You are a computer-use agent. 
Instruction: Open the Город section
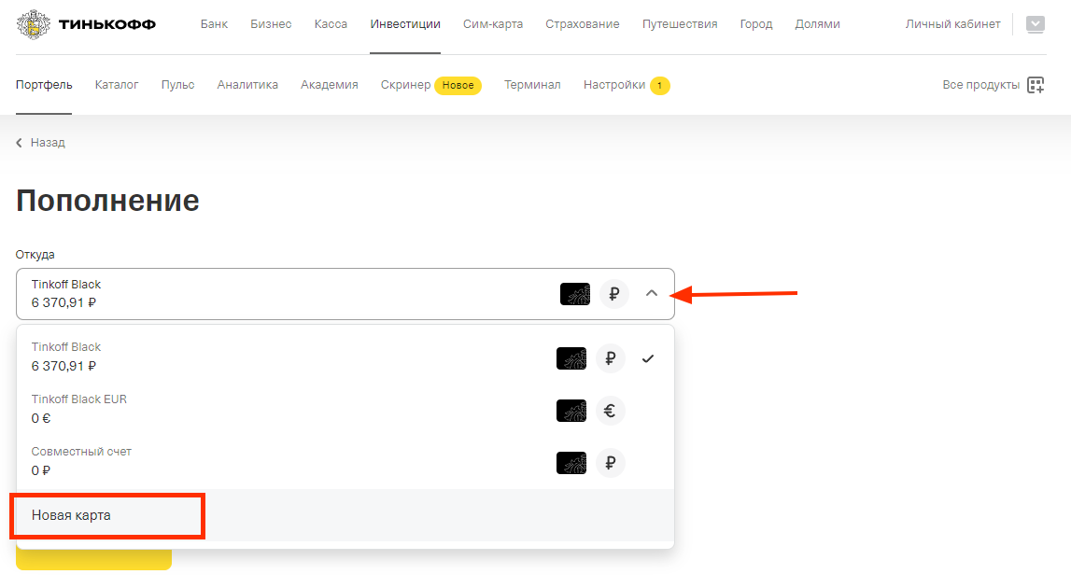(756, 24)
